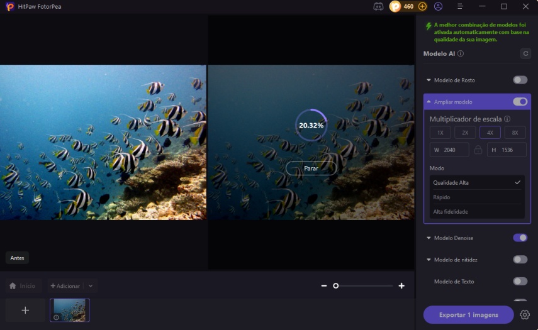Choose Rápido mode

tap(477, 197)
